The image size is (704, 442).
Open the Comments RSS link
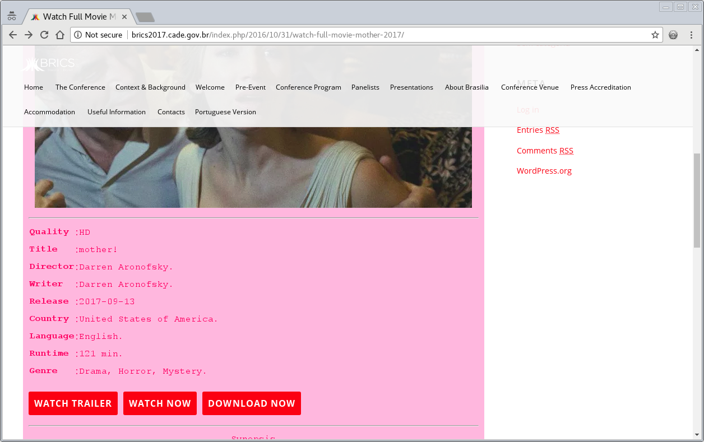click(x=545, y=151)
